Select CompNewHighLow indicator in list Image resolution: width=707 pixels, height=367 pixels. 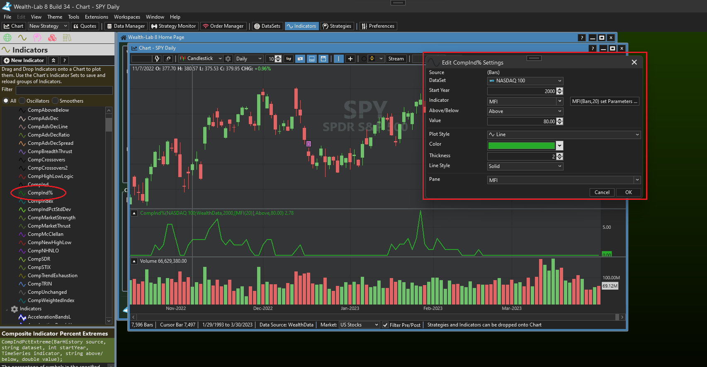click(49, 242)
